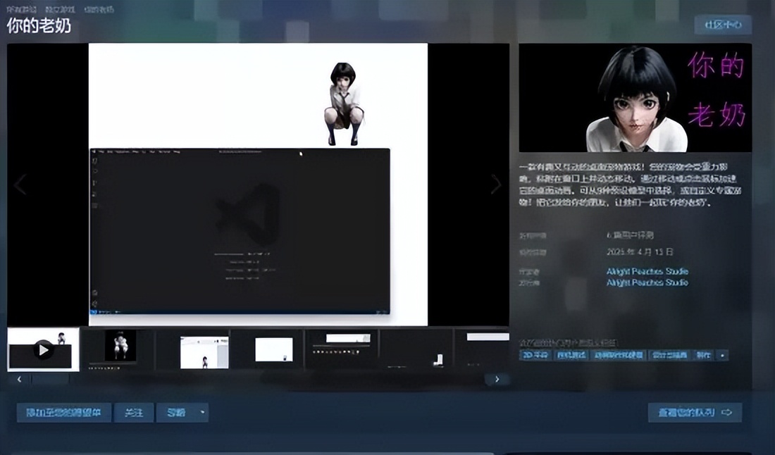Click the left arrow under the thumbnail strip
Image resolution: width=775 pixels, height=455 pixels.
pos(19,378)
